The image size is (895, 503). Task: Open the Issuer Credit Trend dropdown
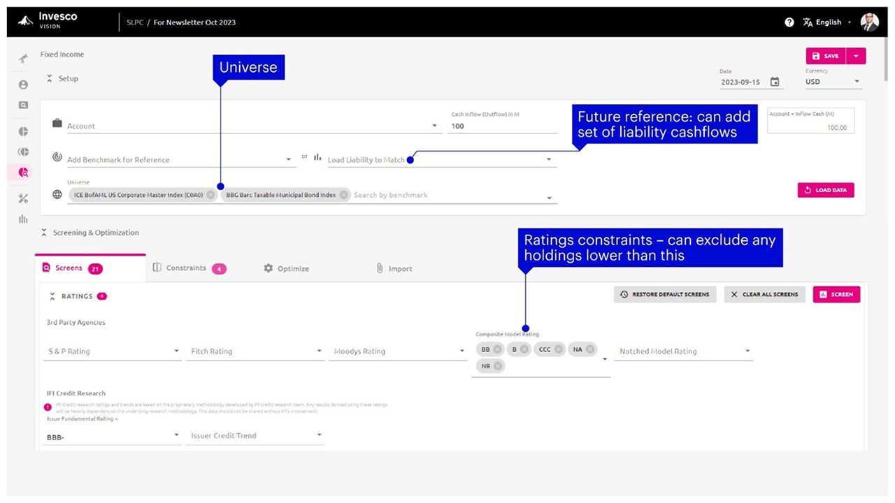[x=256, y=435]
